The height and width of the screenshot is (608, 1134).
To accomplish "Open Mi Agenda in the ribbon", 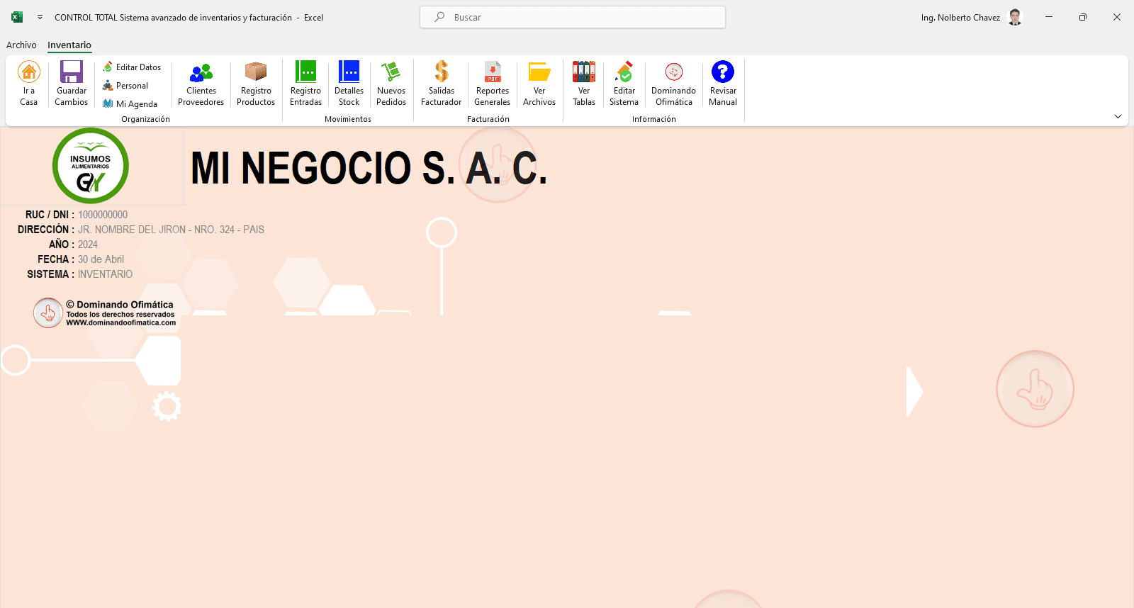I will click(130, 104).
